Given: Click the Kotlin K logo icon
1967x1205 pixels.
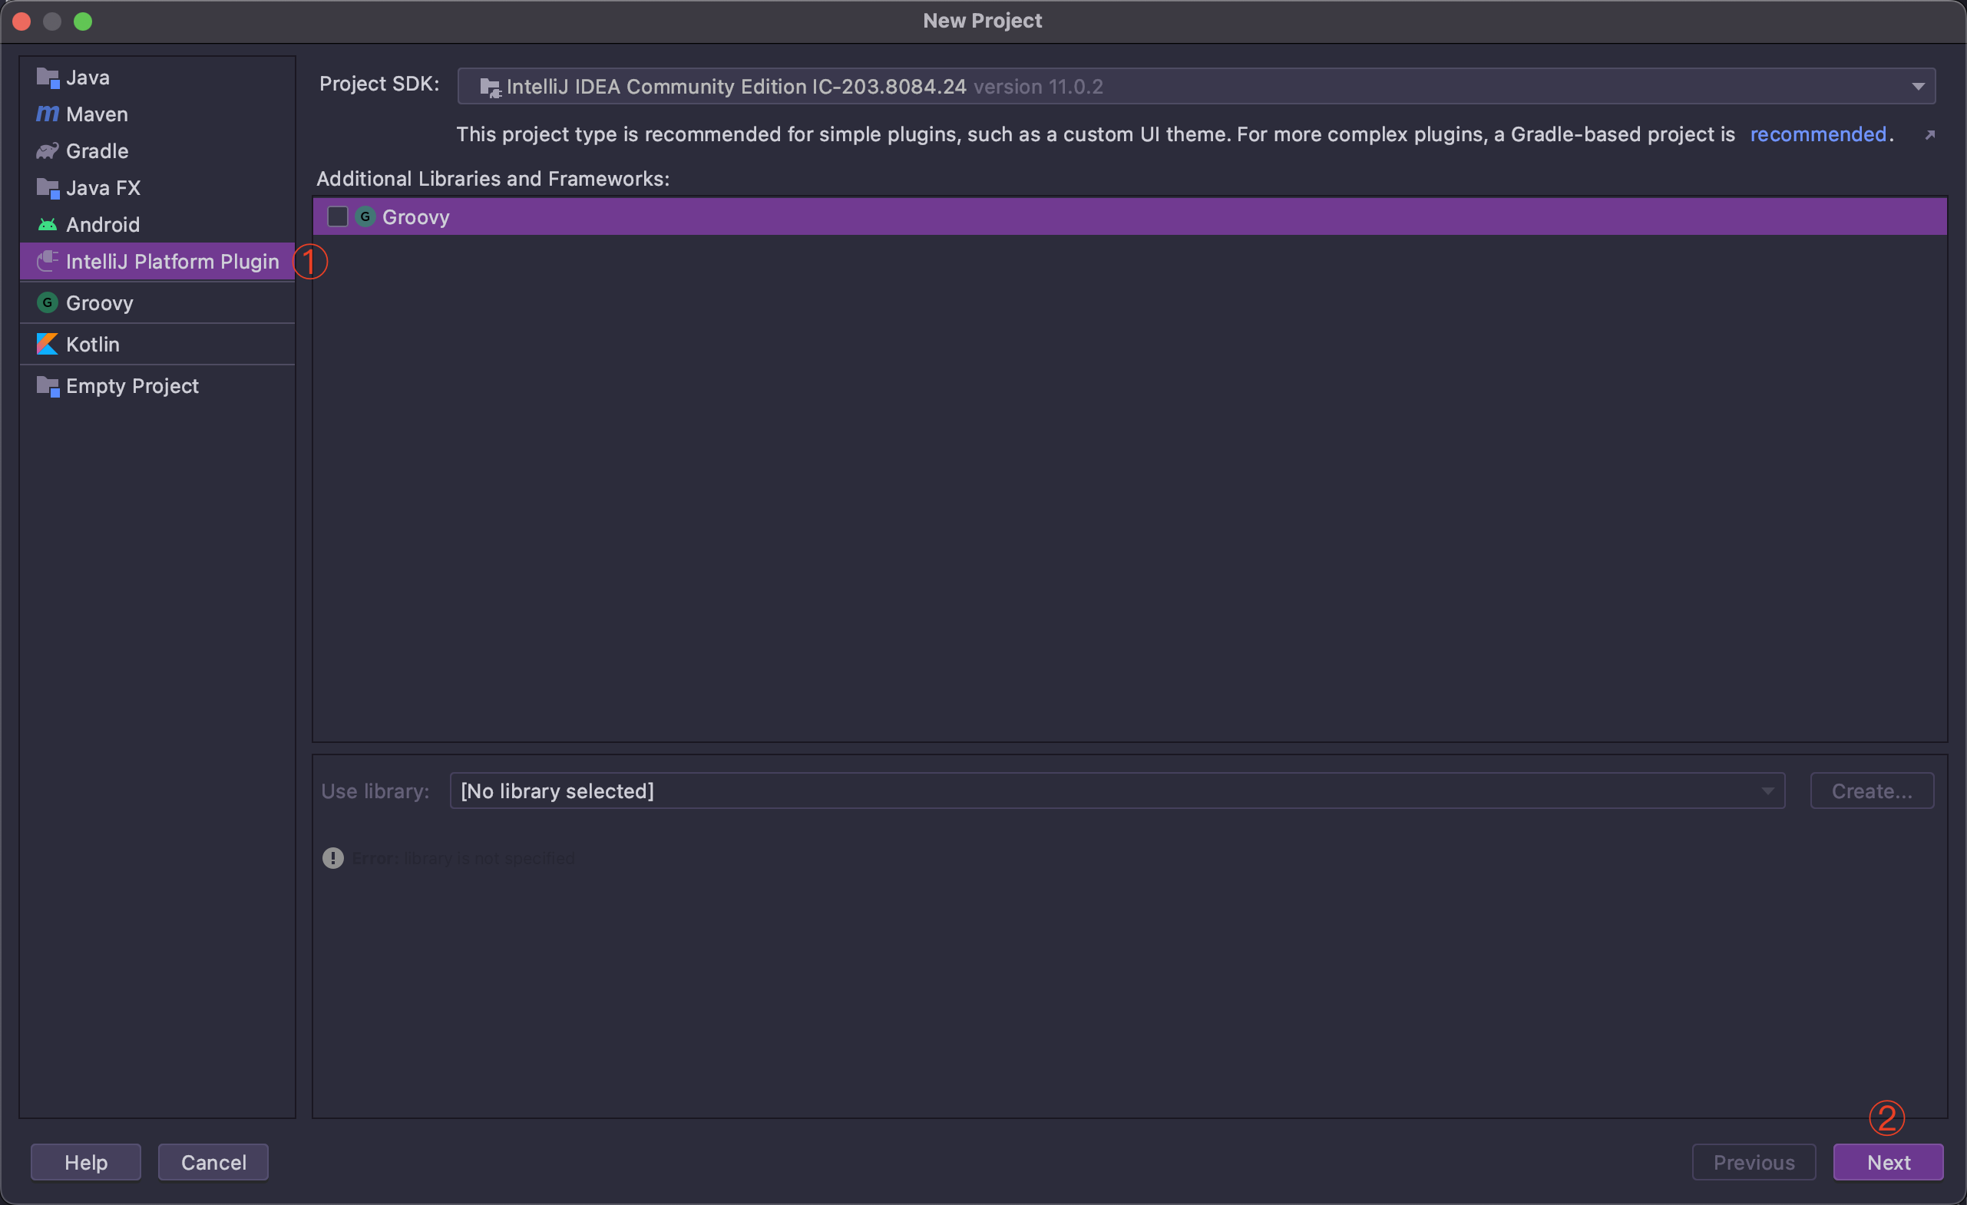Looking at the screenshot, I should tap(48, 344).
